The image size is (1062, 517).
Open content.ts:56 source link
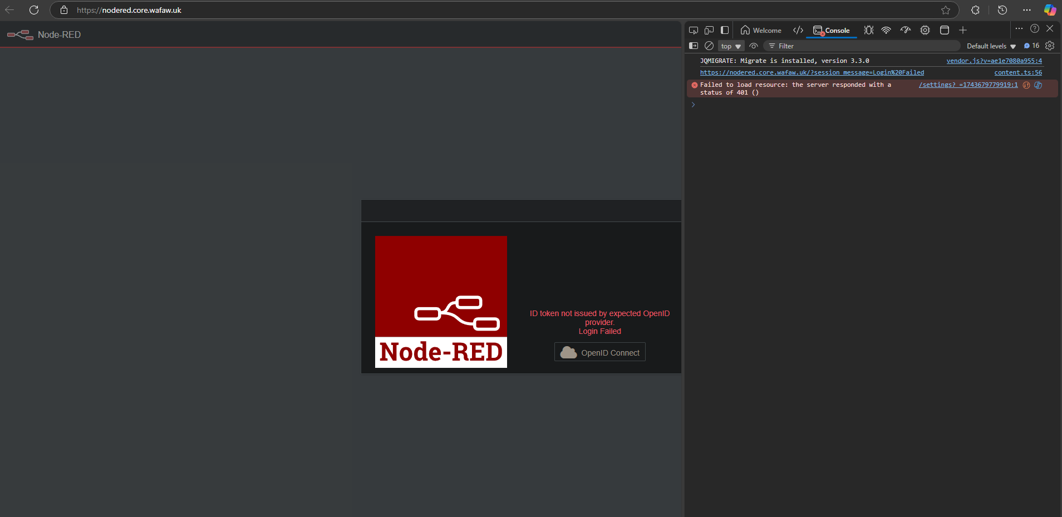click(x=1018, y=72)
